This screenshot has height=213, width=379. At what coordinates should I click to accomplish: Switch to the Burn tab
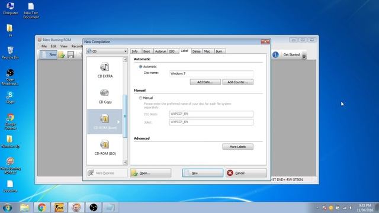219,51
